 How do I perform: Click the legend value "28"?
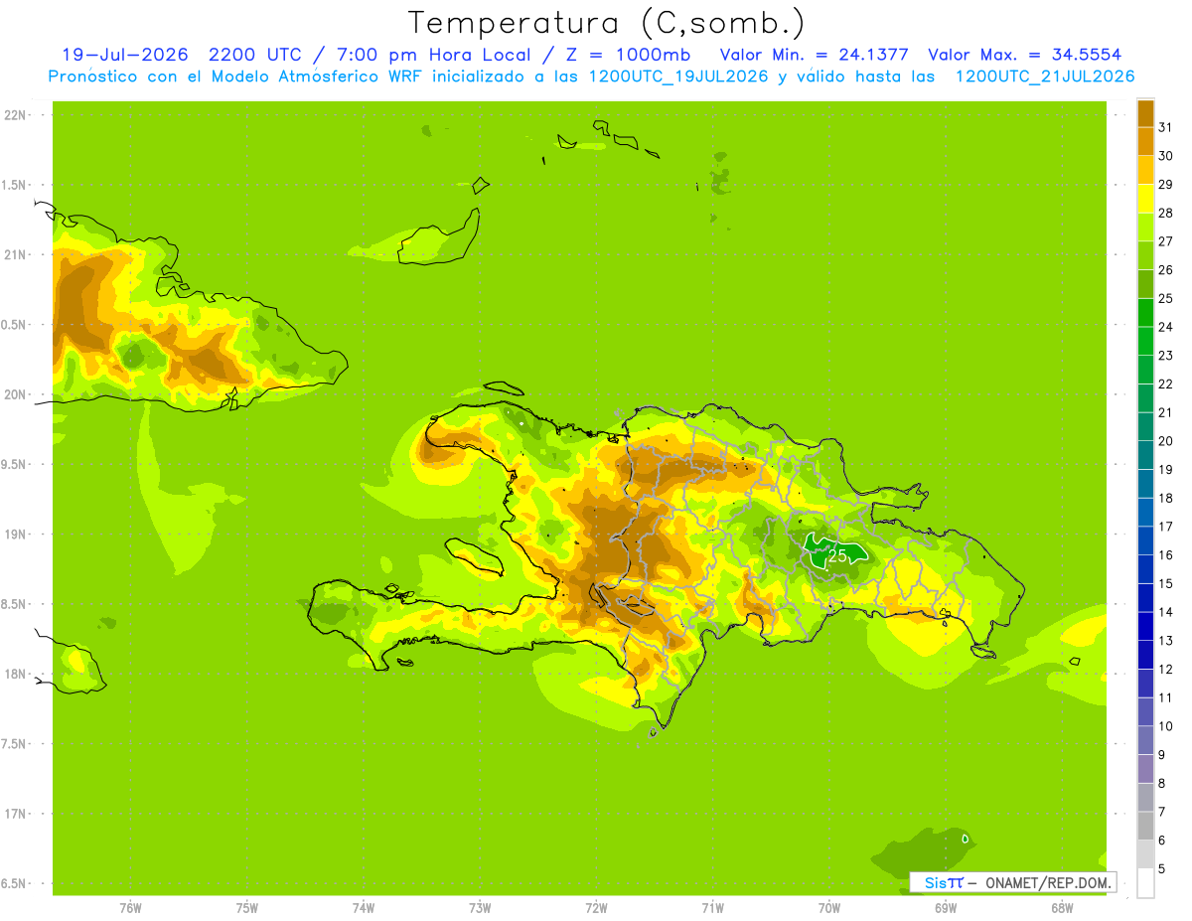1166,212
